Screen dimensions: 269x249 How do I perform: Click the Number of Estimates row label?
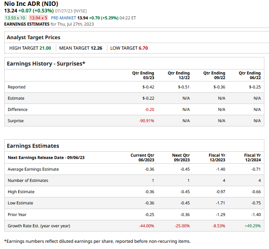[28, 180]
